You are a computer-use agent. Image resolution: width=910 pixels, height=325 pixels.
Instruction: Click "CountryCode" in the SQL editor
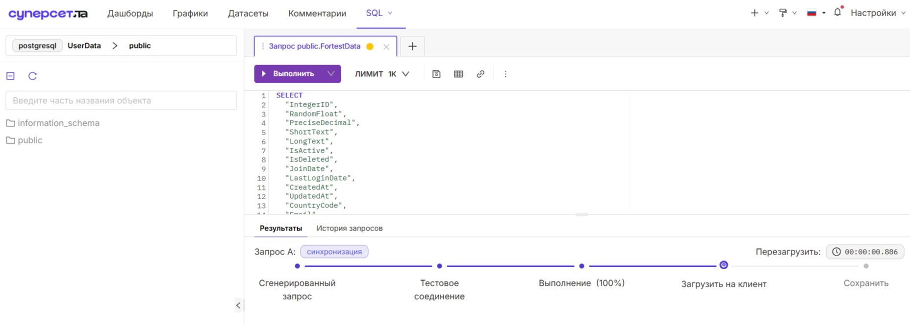click(314, 206)
